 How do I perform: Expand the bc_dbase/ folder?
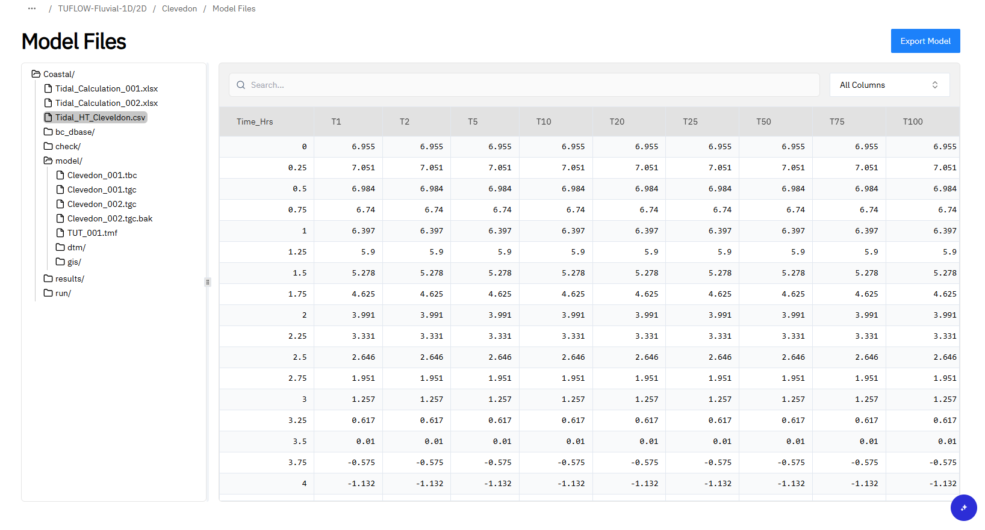pos(69,132)
